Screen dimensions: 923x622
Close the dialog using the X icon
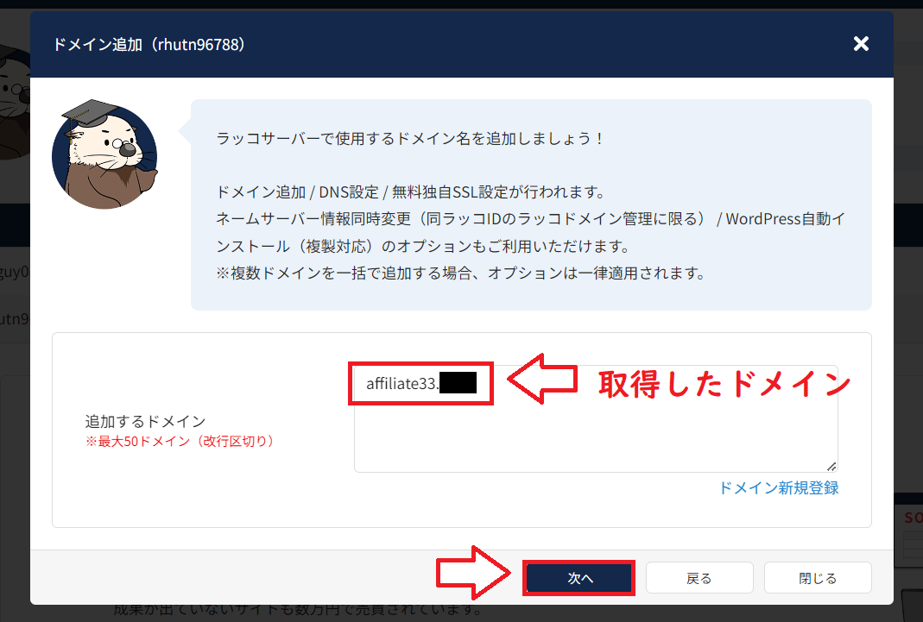tap(861, 43)
